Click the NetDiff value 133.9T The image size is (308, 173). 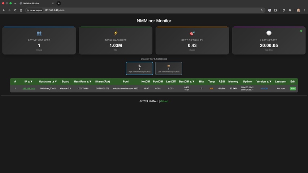(x=146, y=88)
